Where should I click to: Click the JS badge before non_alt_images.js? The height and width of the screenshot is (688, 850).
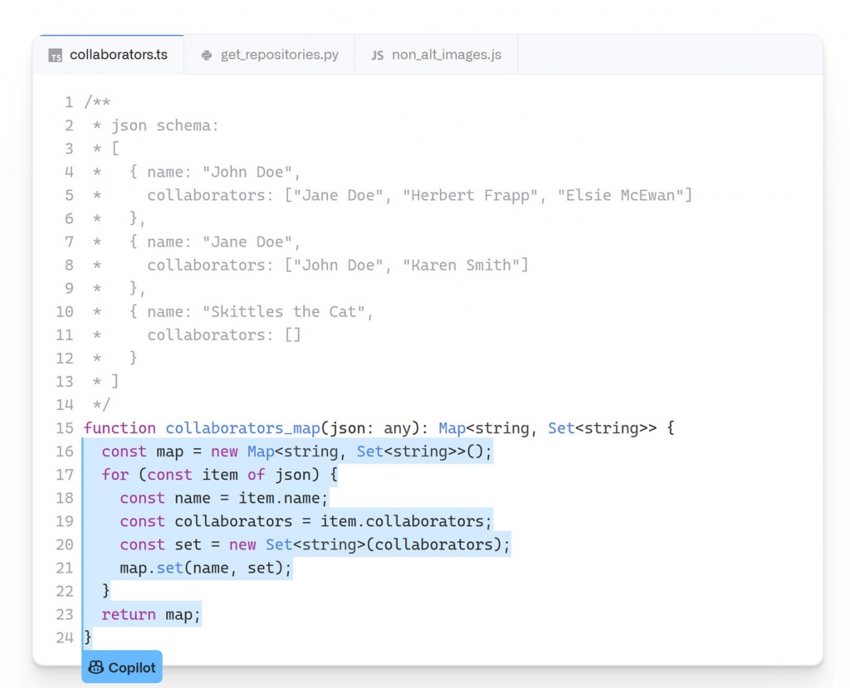coord(377,54)
